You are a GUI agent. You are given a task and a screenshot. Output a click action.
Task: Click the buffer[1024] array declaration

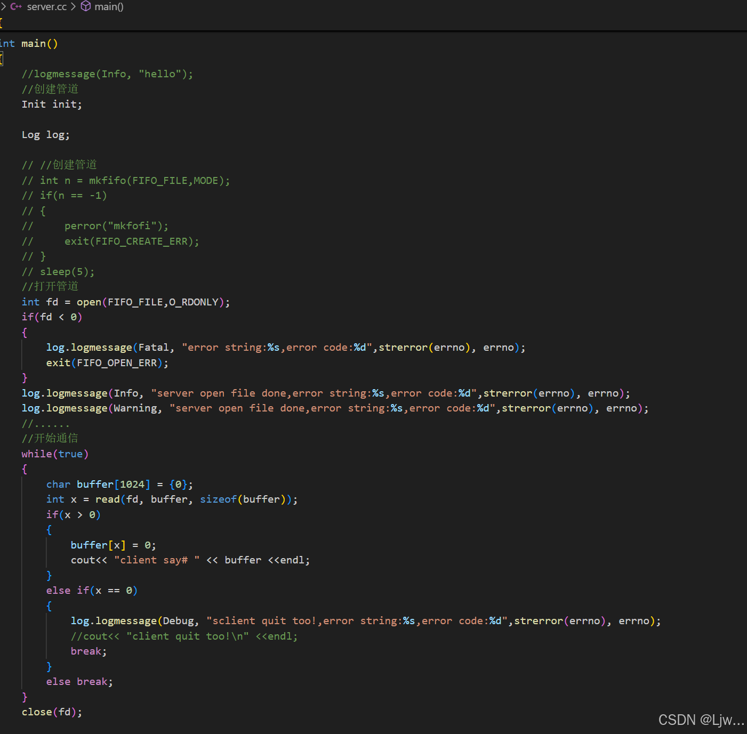click(113, 485)
